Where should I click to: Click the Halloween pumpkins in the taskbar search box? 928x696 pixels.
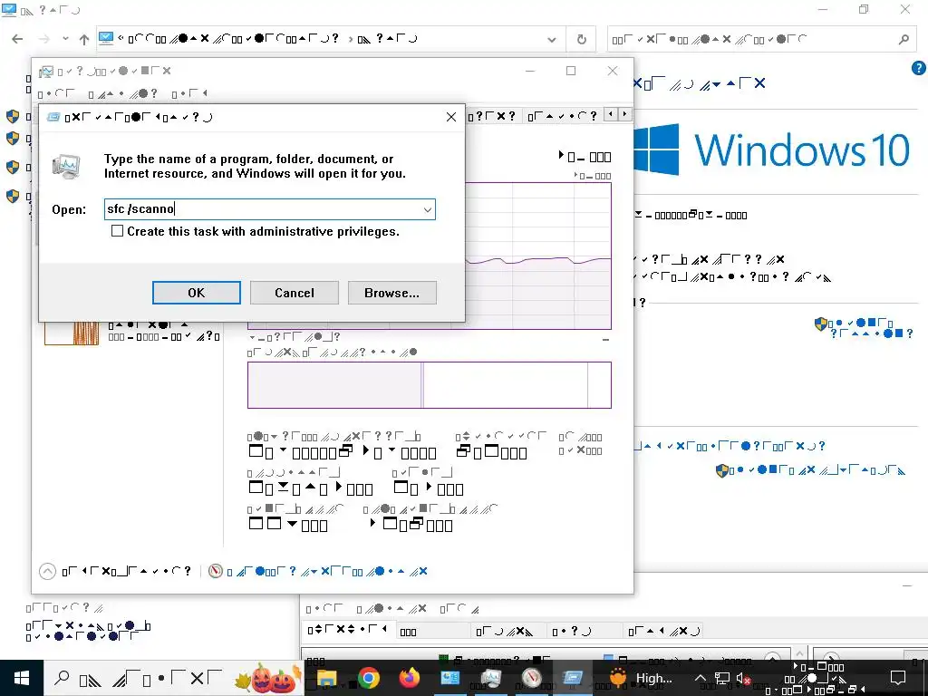[x=268, y=678]
